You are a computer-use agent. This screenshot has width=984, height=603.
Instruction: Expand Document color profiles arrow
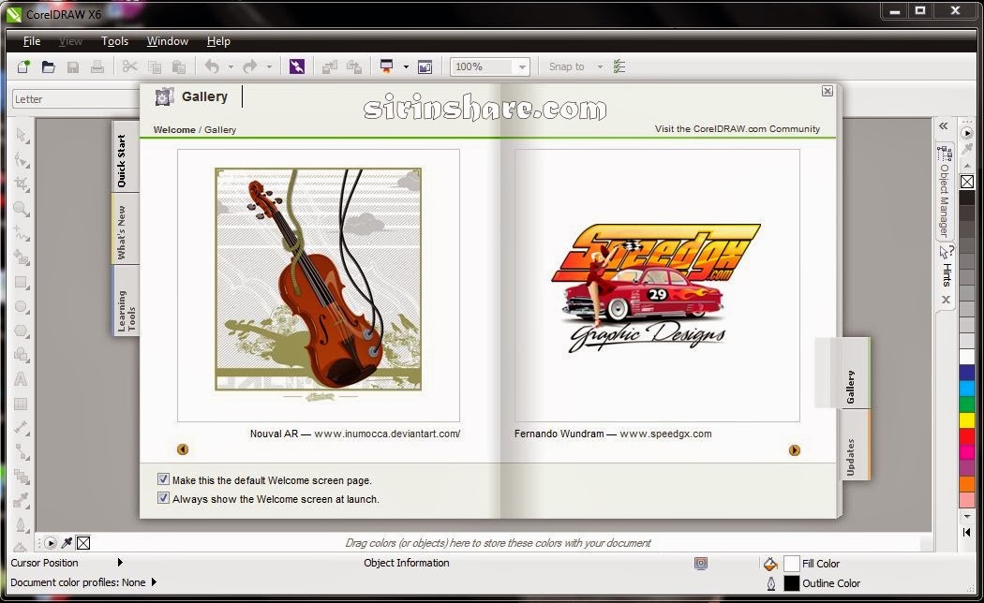coord(154,582)
